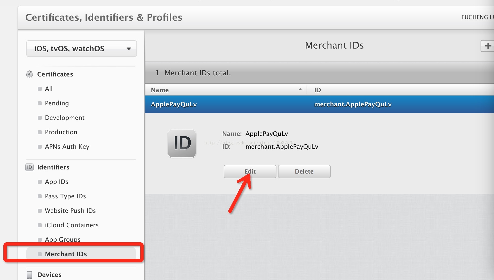
Task: Click the account name FUCHENG at top right
Action: [477, 17]
